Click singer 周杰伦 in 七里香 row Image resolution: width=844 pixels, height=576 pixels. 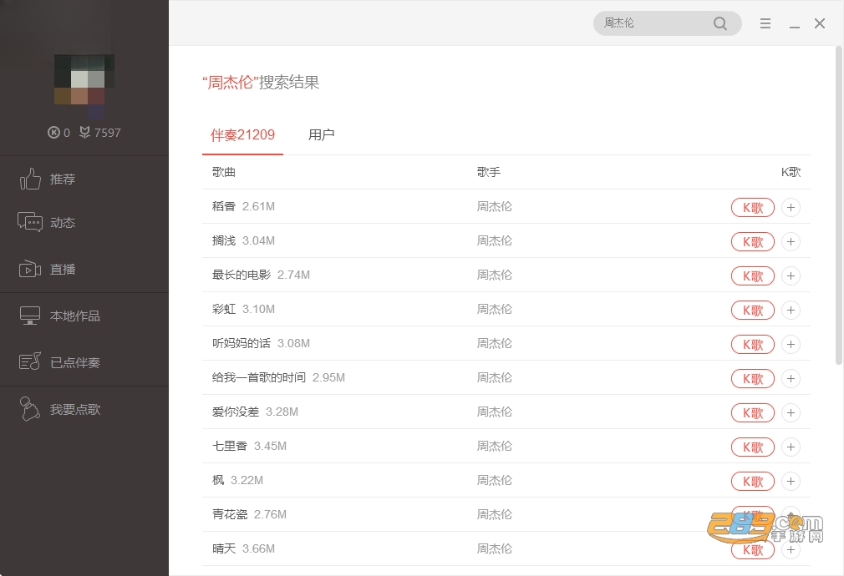coord(495,446)
